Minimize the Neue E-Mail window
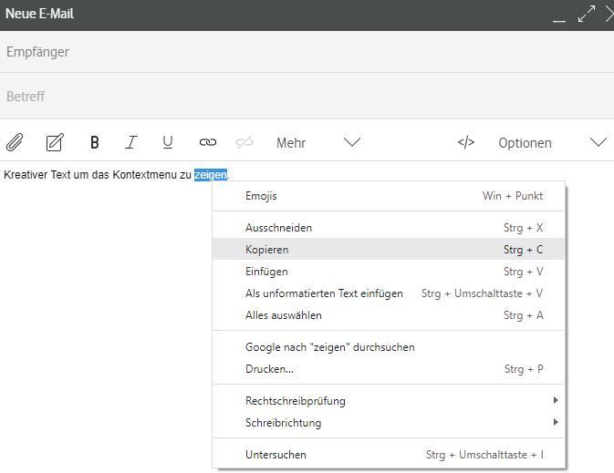 (559, 16)
